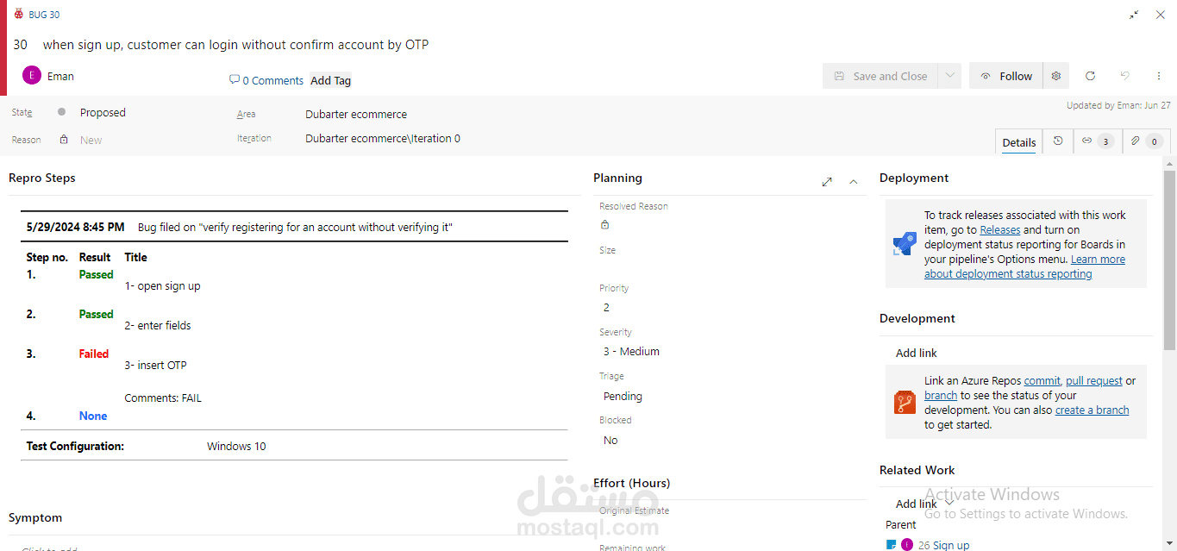Open the Releases link

pos(999,230)
